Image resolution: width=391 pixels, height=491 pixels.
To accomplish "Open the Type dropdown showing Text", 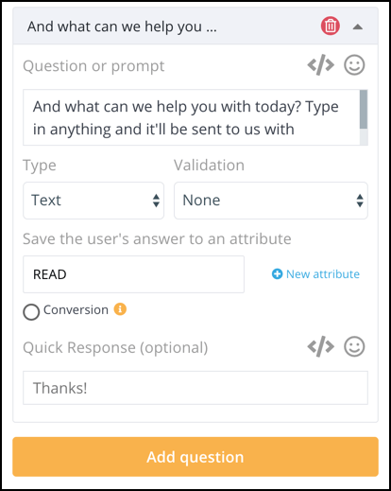I will pyautogui.click(x=93, y=201).
